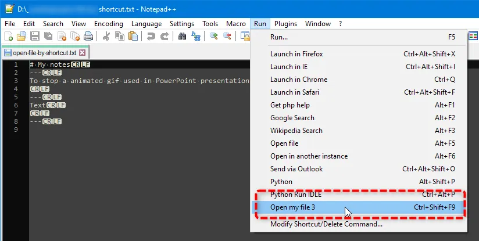Close the open-file-by-shortcut.txt tab
The image size is (479, 241).
point(82,53)
